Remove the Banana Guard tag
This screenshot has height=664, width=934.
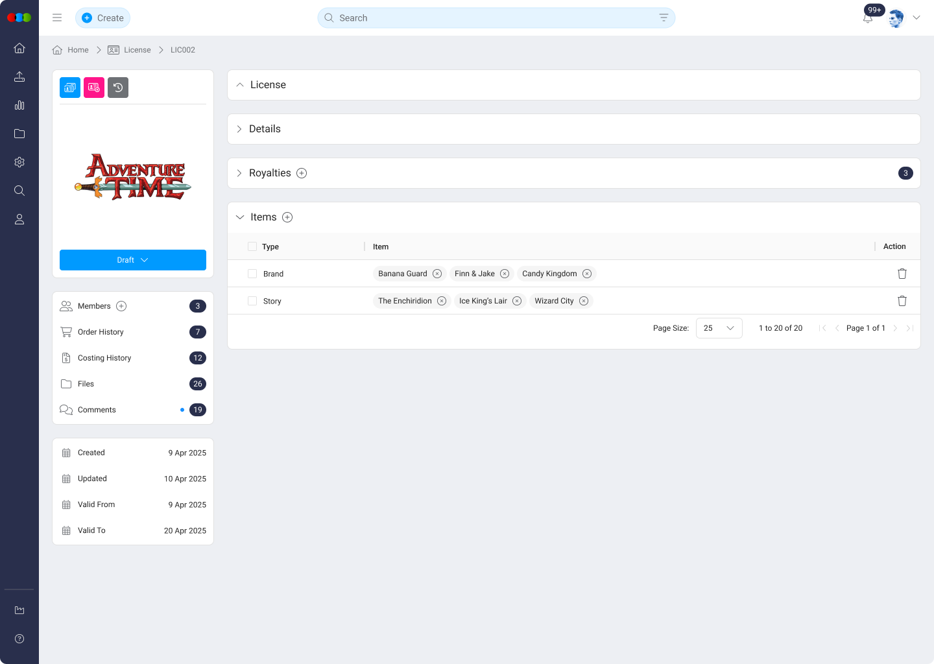(437, 274)
